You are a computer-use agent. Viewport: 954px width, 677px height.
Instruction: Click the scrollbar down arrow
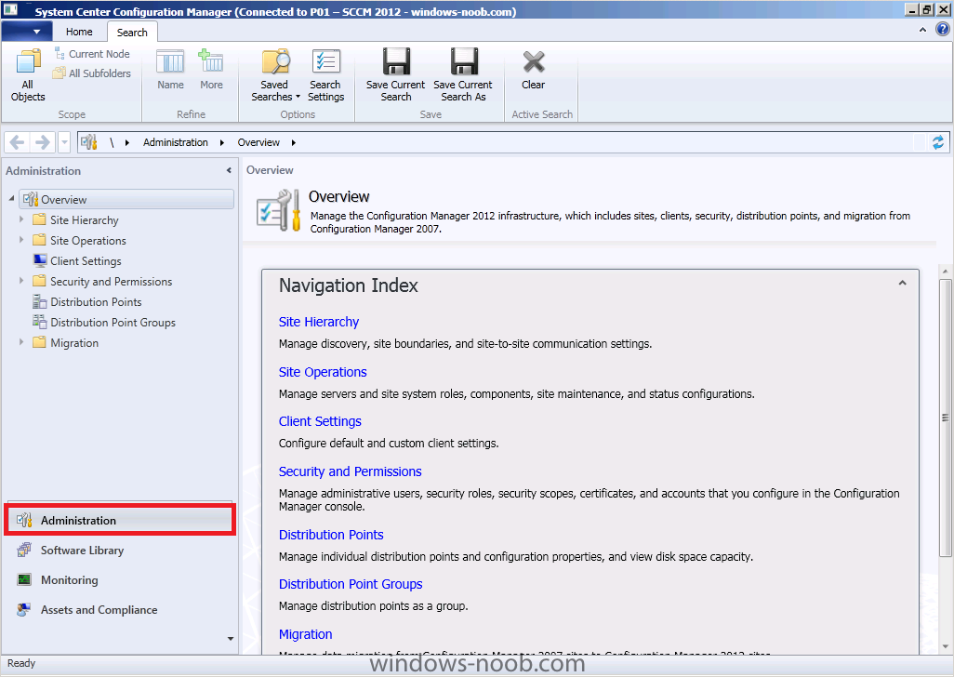(x=945, y=646)
